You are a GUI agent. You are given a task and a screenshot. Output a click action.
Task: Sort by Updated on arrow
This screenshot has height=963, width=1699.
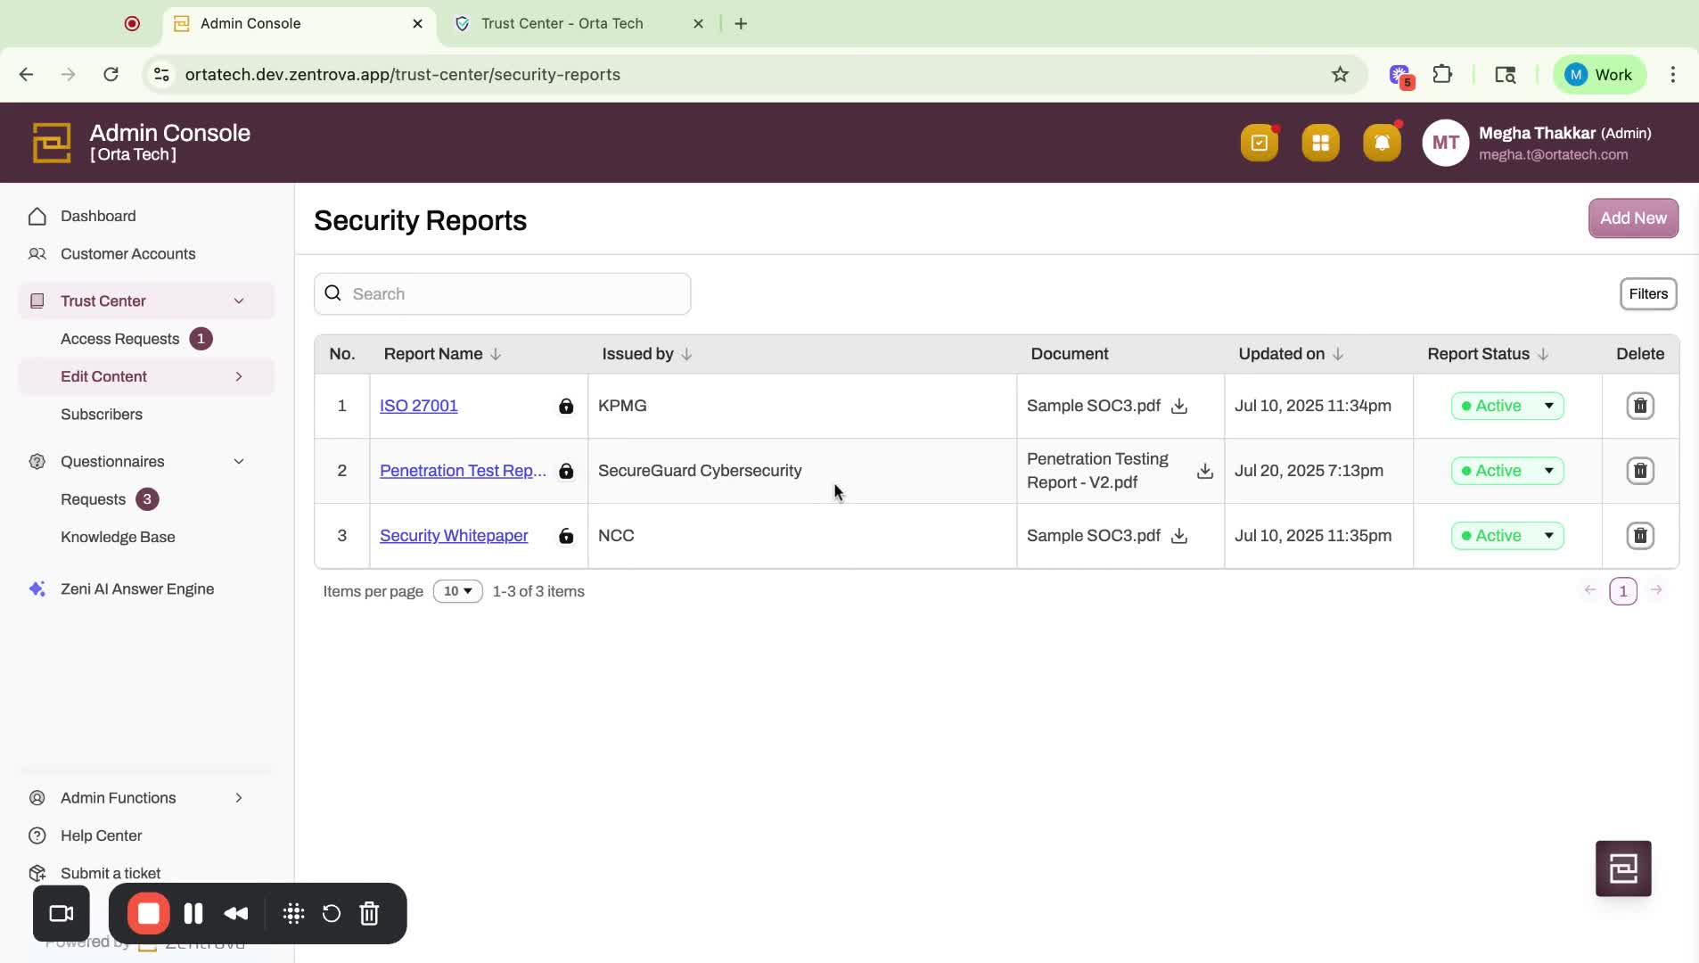point(1337,354)
